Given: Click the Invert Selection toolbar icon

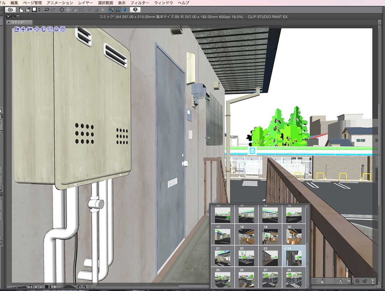Looking at the screenshot, I should pos(96,10).
